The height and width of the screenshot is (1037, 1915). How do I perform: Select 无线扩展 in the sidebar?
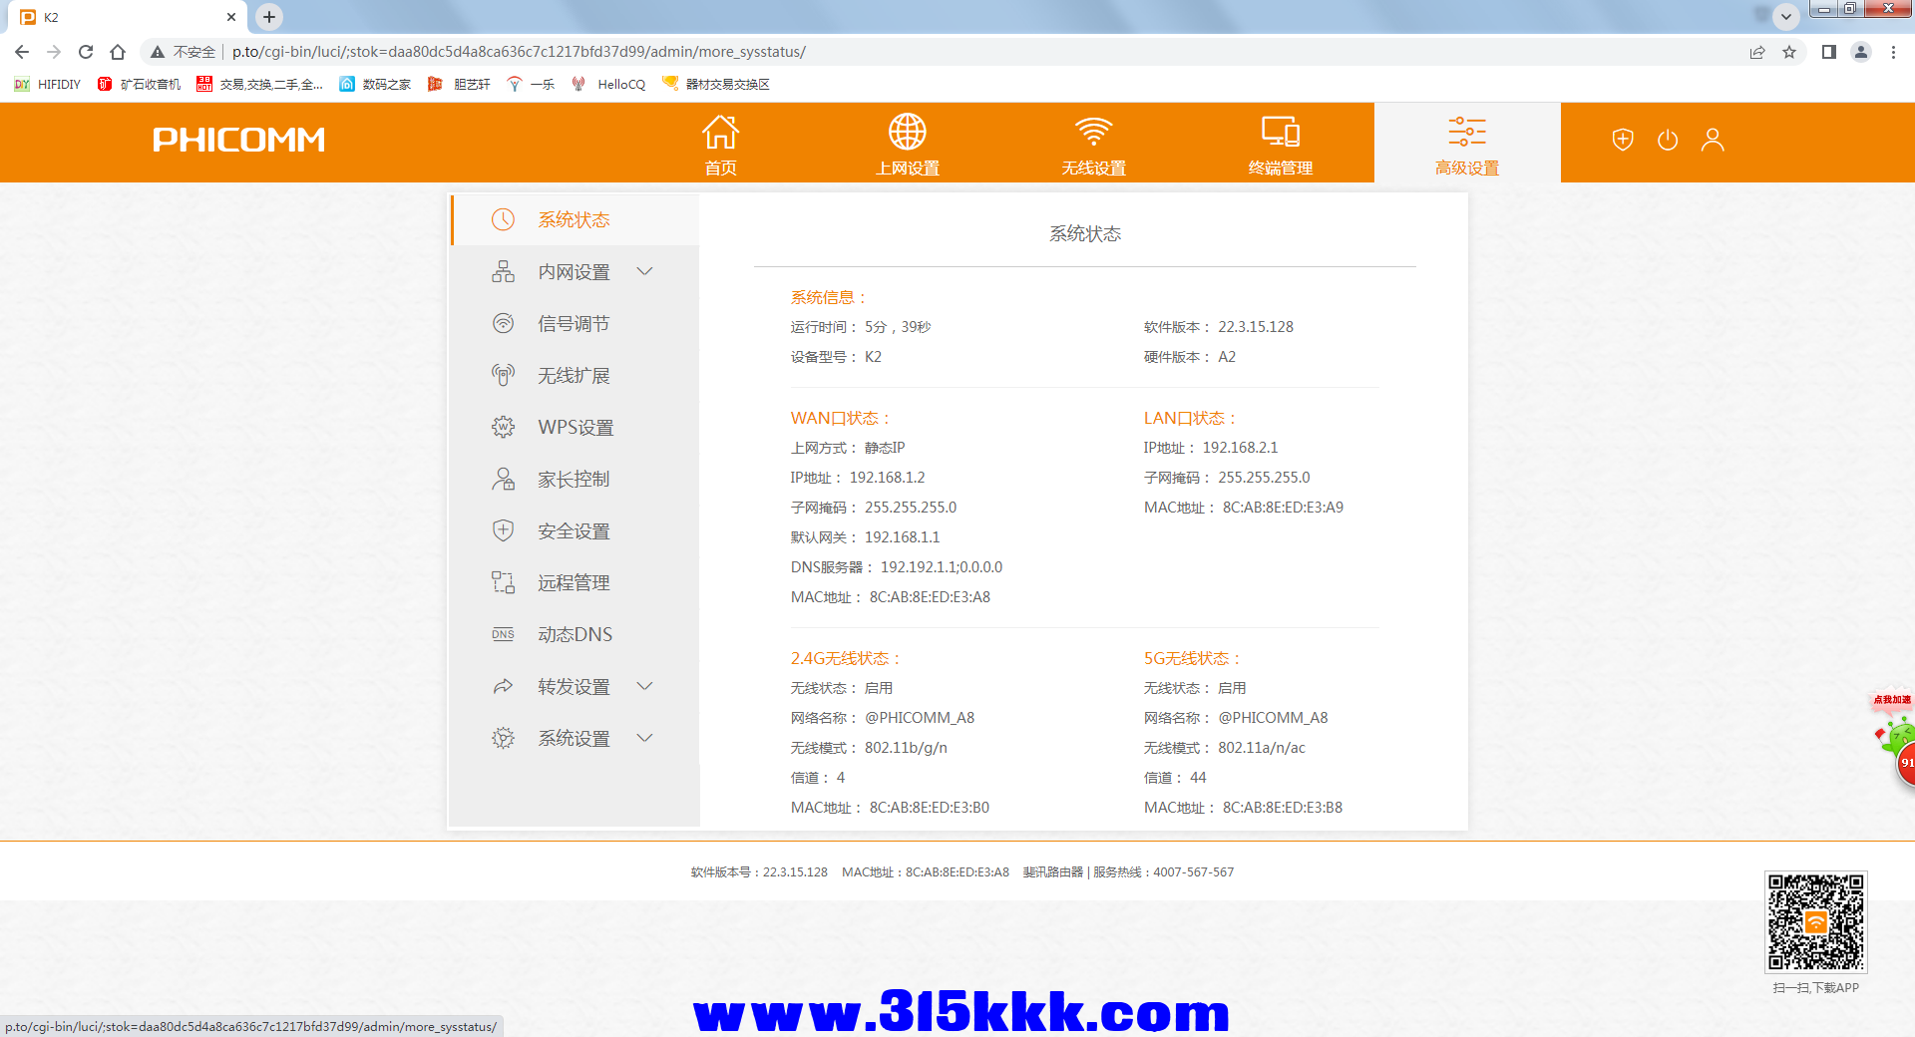pos(575,375)
